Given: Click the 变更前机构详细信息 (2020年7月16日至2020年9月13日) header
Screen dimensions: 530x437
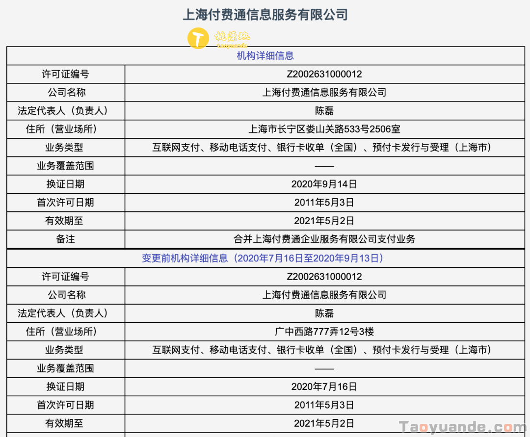Looking at the screenshot, I should pyautogui.click(x=263, y=258).
